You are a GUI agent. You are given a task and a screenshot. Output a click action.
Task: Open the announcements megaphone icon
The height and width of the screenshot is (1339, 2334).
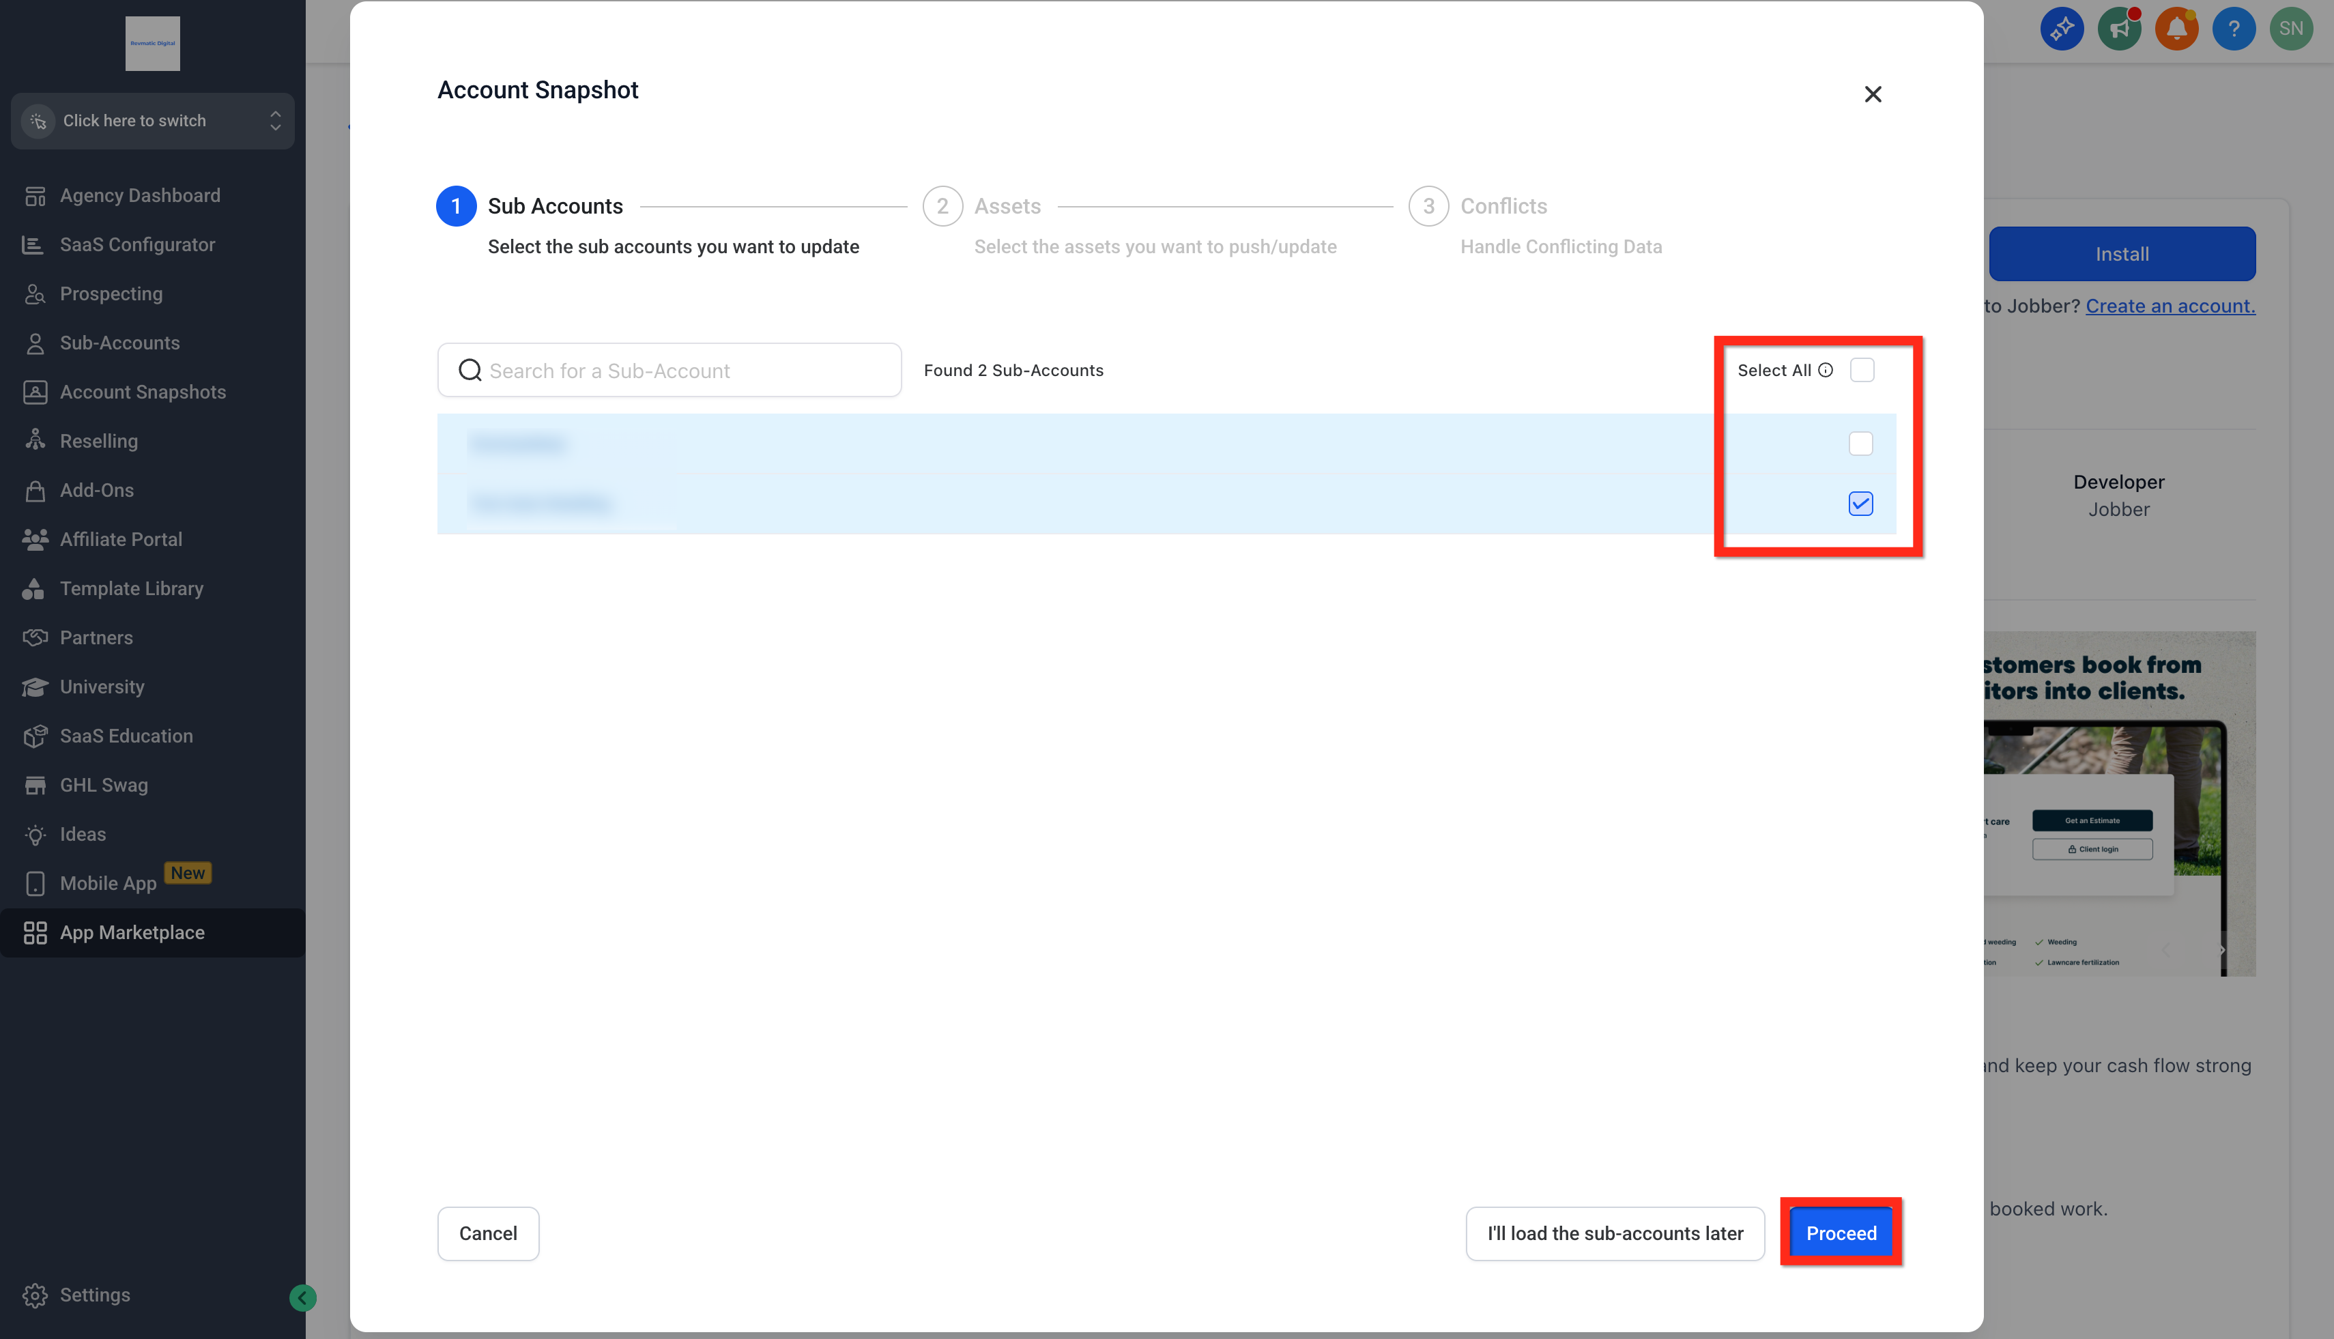(2119, 29)
